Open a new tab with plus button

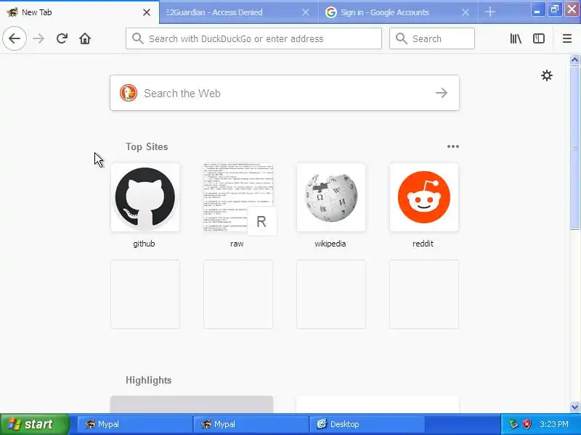pos(489,12)
